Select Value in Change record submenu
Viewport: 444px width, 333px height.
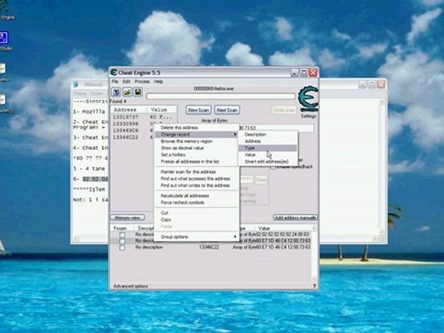point(268,155)
